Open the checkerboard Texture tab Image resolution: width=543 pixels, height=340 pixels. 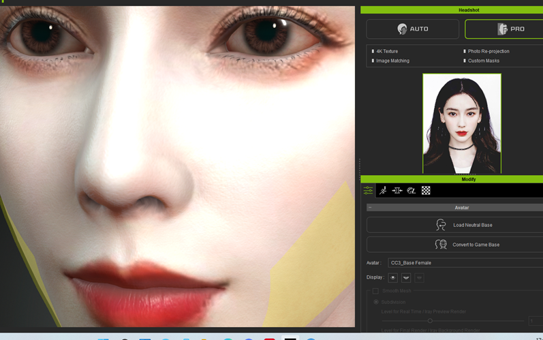pos(426,190)
